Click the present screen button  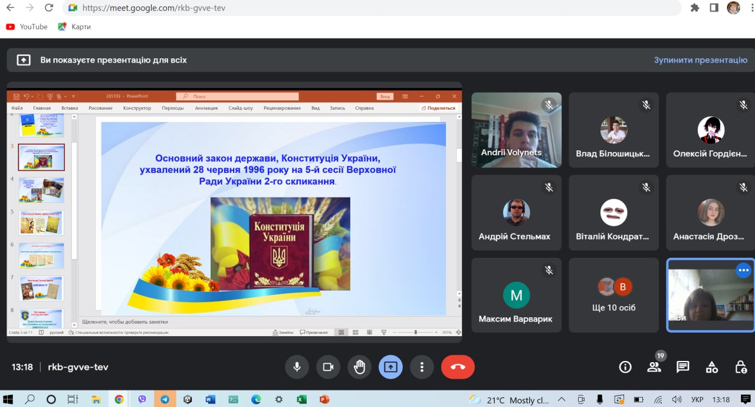[390, 367]
